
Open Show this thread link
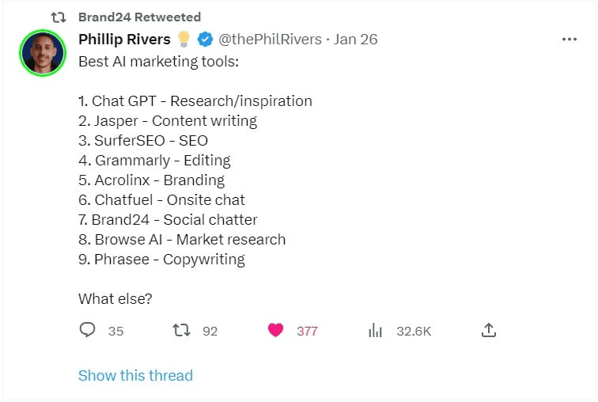point(135,375)
